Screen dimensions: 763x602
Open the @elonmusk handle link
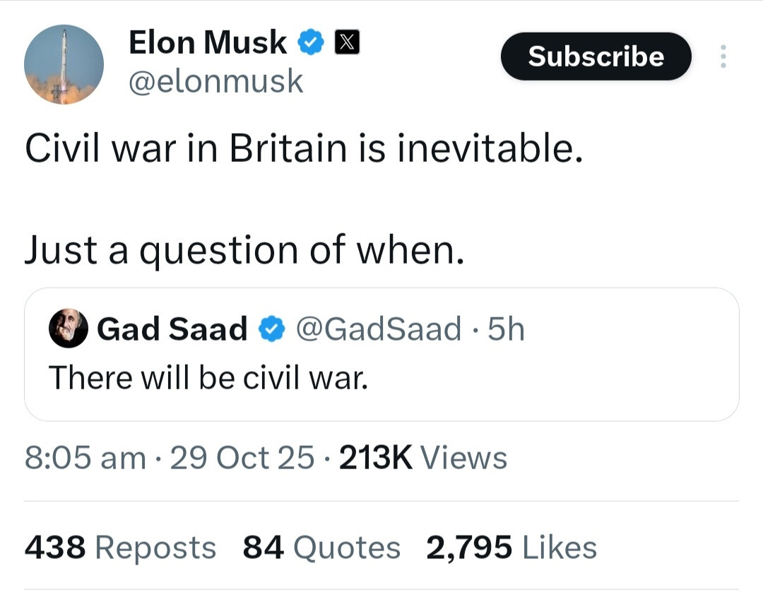[x=215, y=82]
